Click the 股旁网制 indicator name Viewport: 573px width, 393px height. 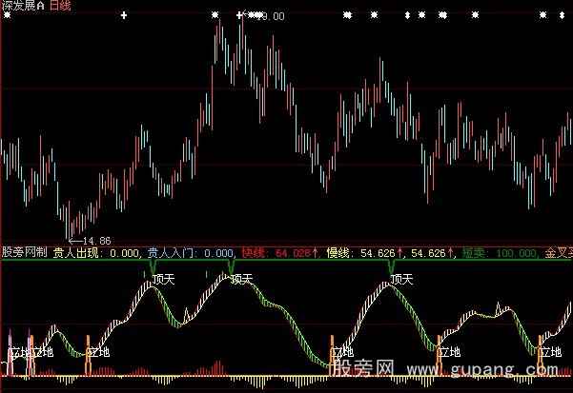25,252
